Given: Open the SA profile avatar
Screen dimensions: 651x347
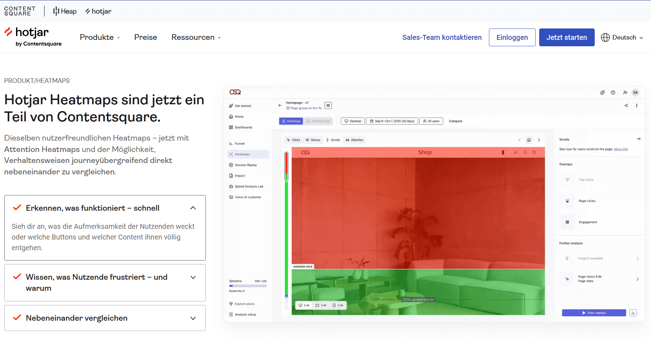Looking at the screenshot, I should click(x=635, y=93).
